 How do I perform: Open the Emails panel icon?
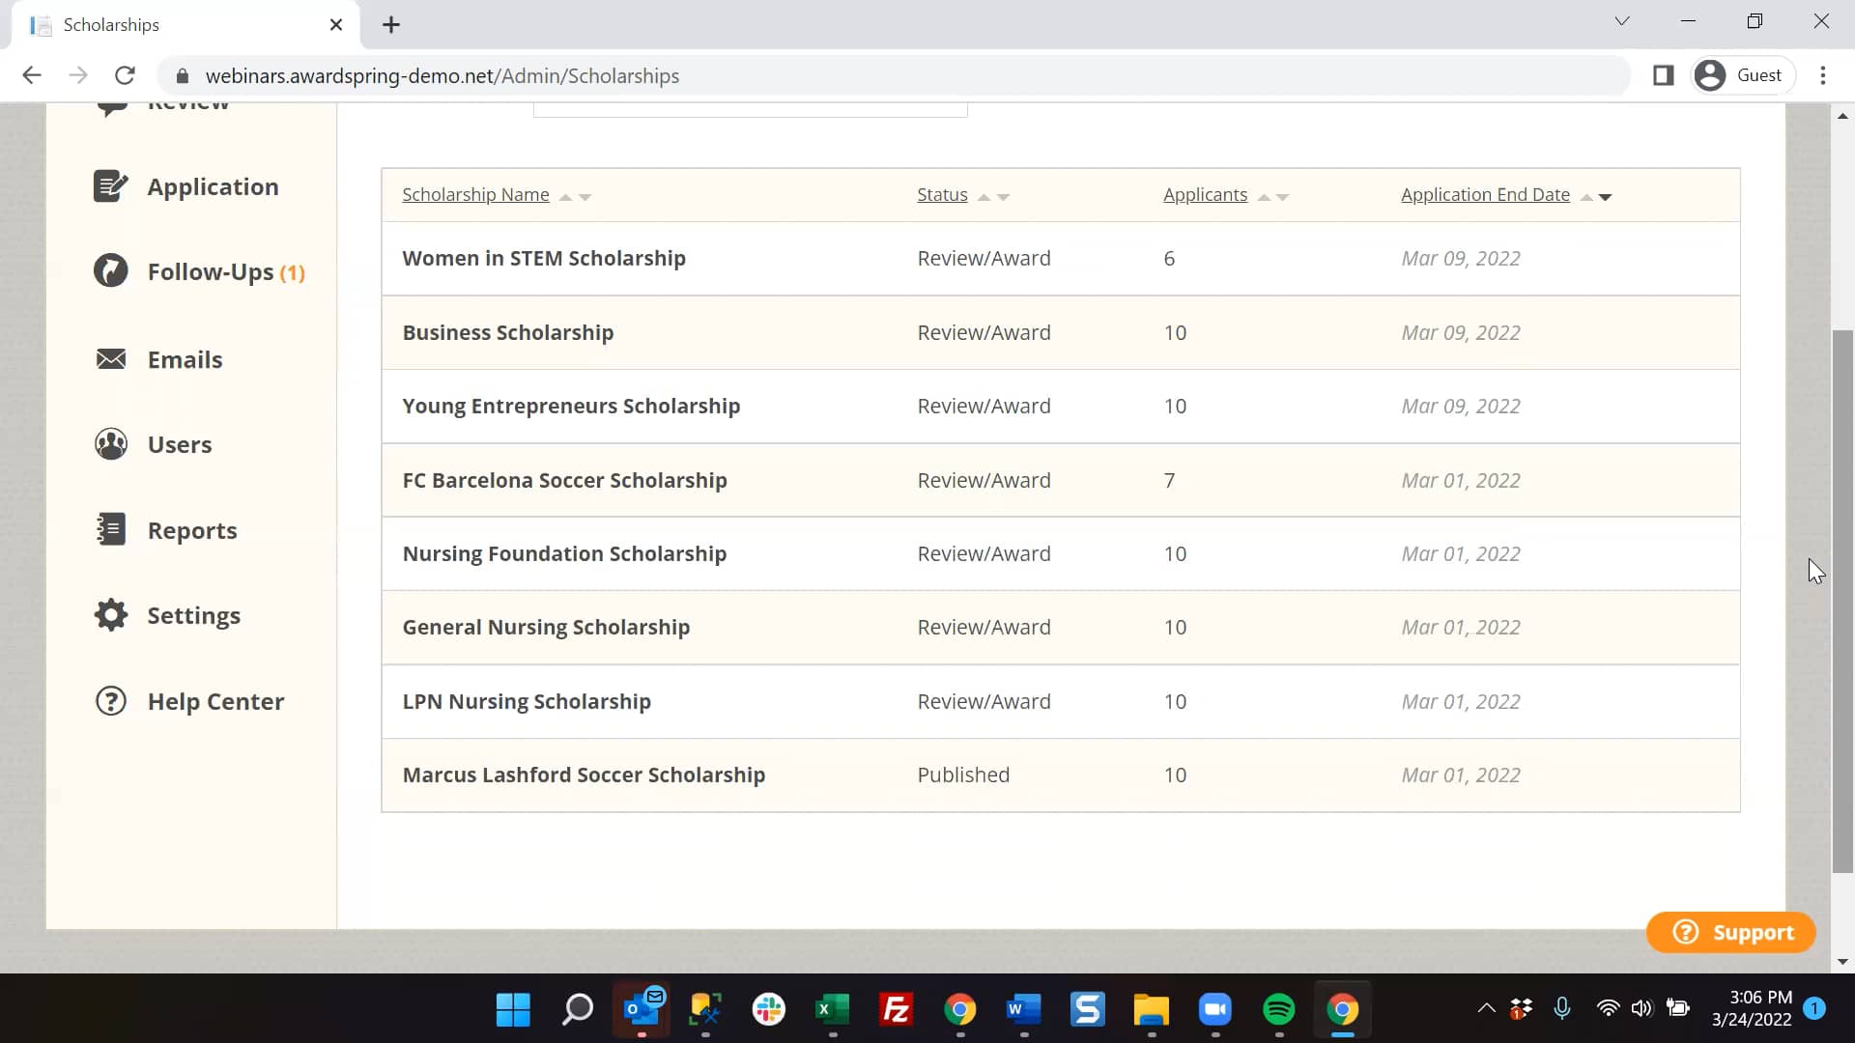pyautogui.click(x=111, y=358)
